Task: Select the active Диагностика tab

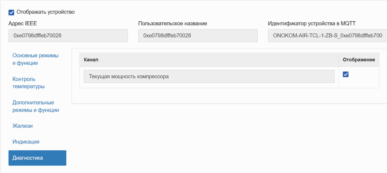Action: [x=37, y=158]
